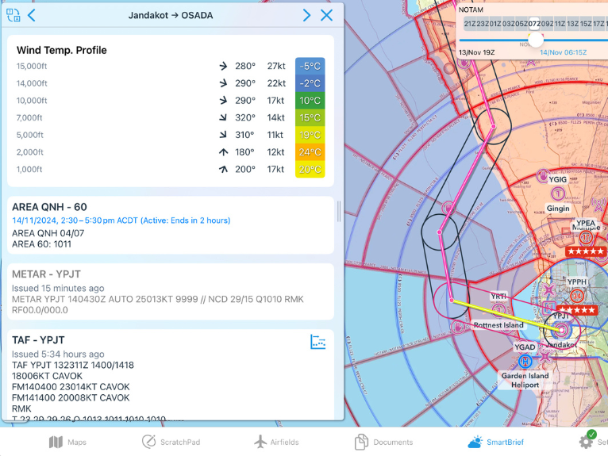608x456 pixels.
Task: Click the 14/Nov 06:15Z timestamp
Action: pos(563,52)
